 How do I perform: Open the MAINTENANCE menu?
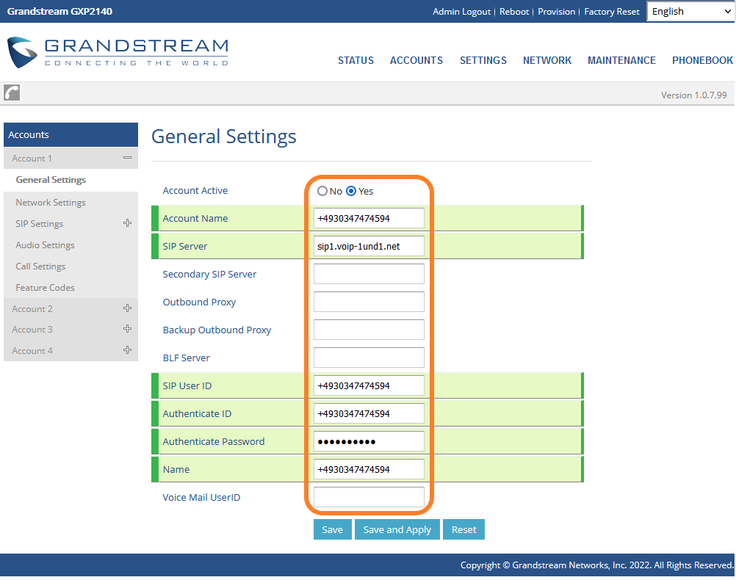pos(621,60)
